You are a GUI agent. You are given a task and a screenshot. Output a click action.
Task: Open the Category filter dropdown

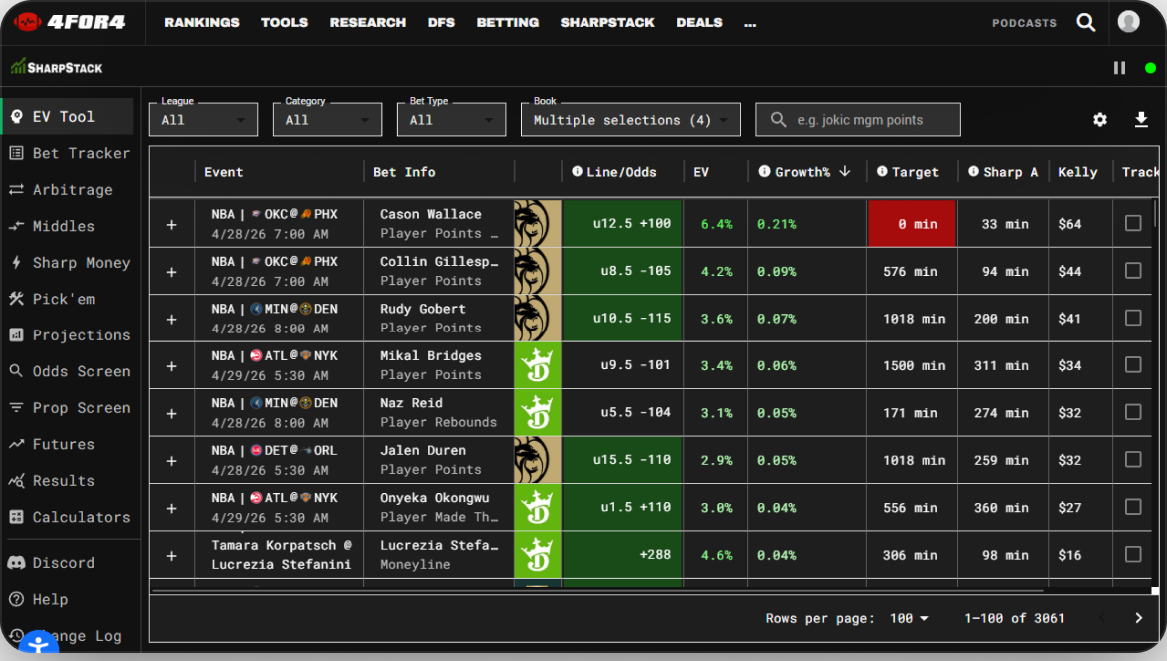pos(328,120)
